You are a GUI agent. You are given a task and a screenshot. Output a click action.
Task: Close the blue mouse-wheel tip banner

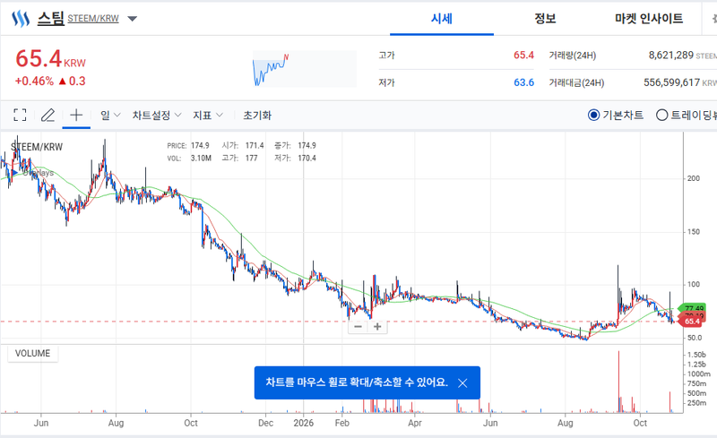(x=462, y=383)
